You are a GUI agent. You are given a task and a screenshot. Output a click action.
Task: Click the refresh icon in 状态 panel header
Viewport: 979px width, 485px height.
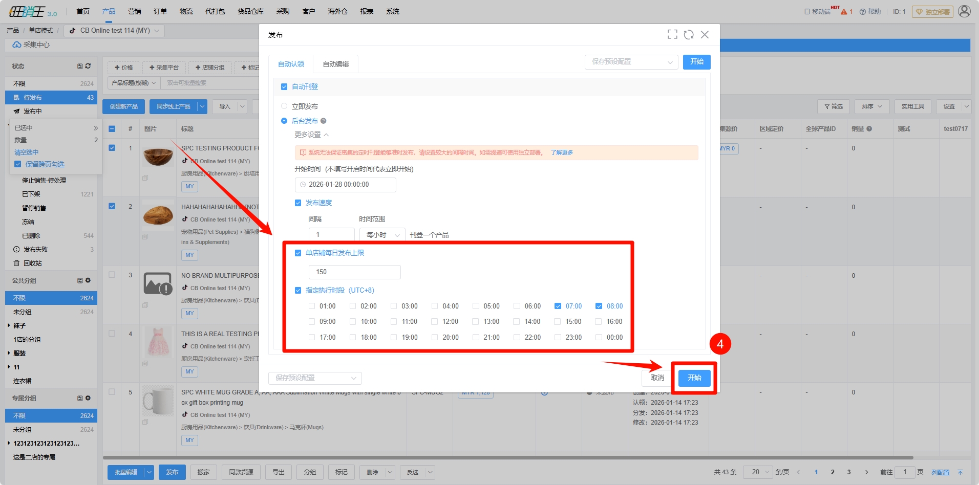(88, 66)
